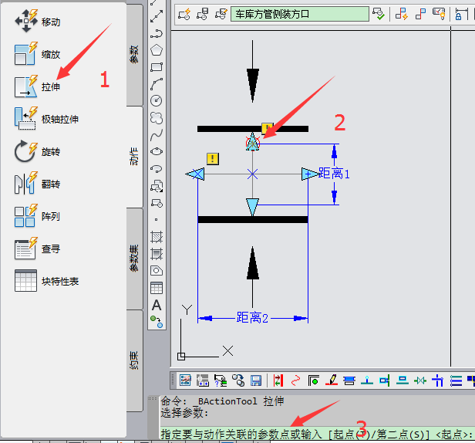Select the 距离2 linear parameter label
Image resolution: width=475 pixels, height=443 pixels.
252,318
